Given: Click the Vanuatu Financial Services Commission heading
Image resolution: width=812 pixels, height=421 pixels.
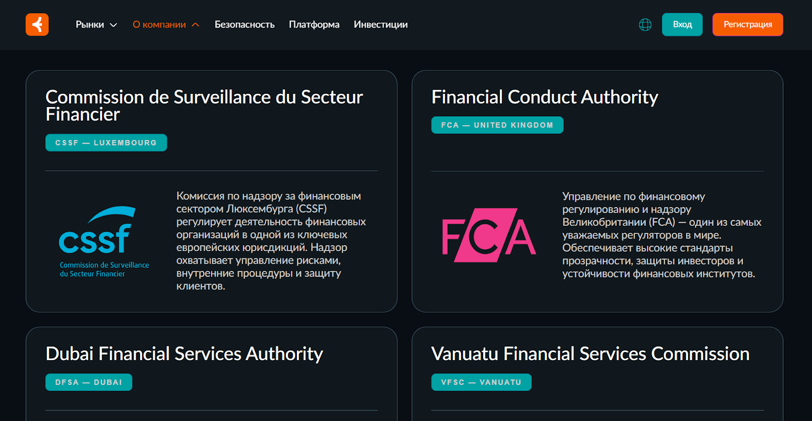Looking at the screenshot, I should [x=590, y=354].
